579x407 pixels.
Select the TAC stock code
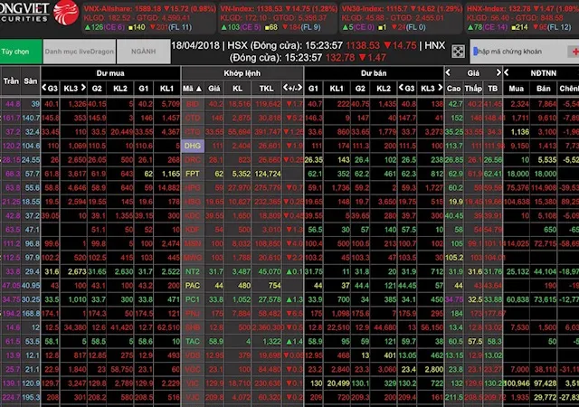click(x=193, y=341)
